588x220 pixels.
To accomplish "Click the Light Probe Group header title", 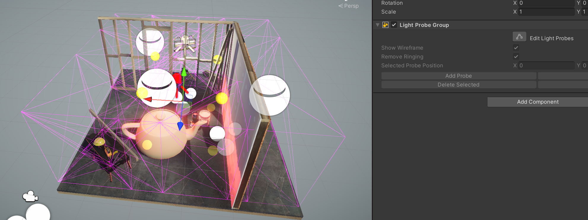I will pos(424,25).
